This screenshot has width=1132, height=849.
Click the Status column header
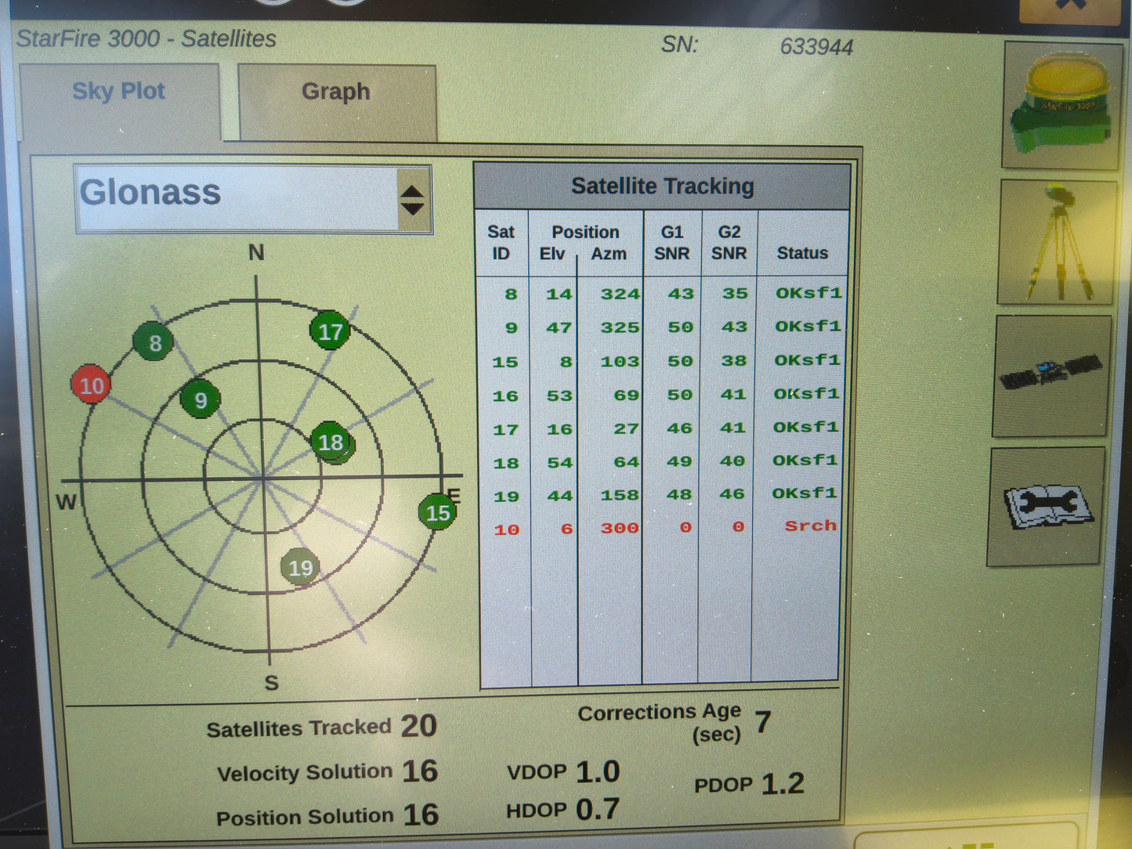[x=802, y=253]
